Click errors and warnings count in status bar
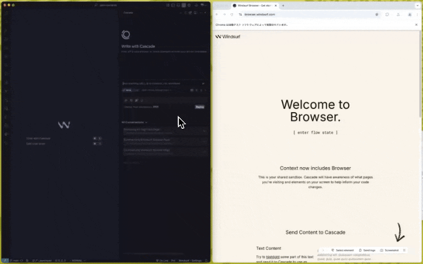This screenshot has height=264, width=423. point(60,261)
